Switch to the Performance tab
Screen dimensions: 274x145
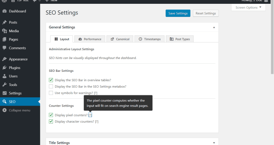(x=90, y=39)
